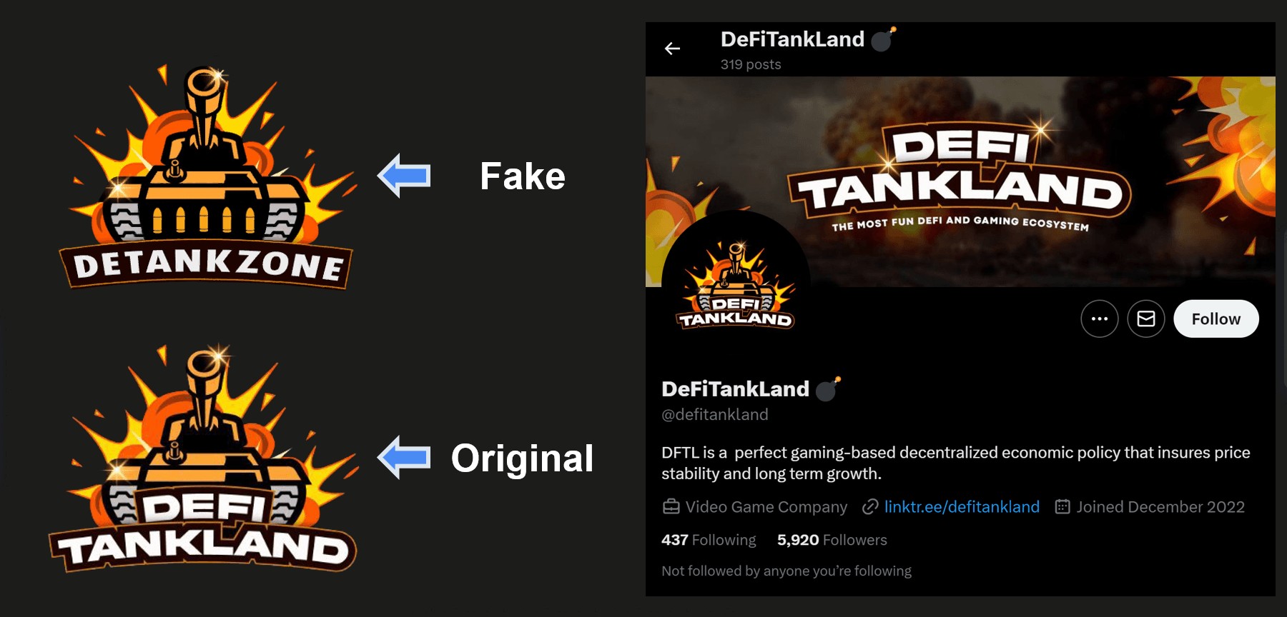Open the DeFi TankLand banner image
The height and width of the screenshot is (617, 1287).
[x=960, y=181]
